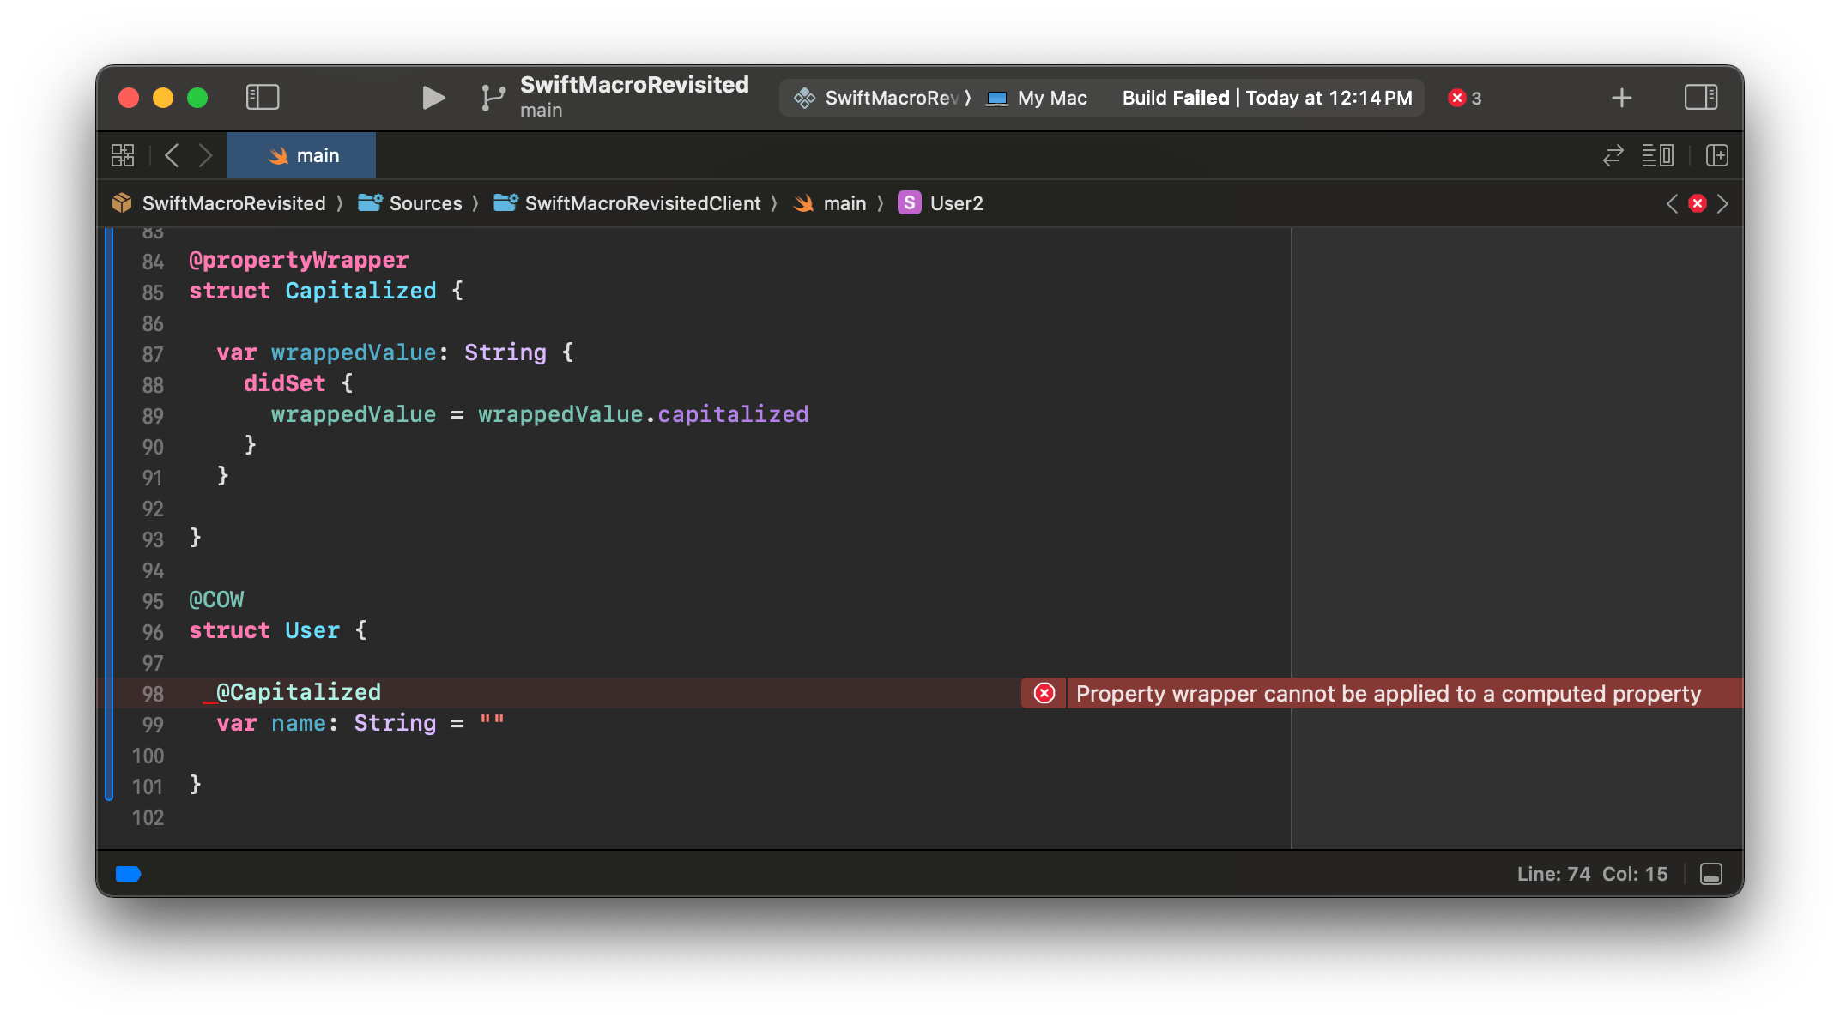This screenshot has width=1840, height=1024.
Task: Click the plus Library button
Action: pyautogui.click(x=1621, y=98)
